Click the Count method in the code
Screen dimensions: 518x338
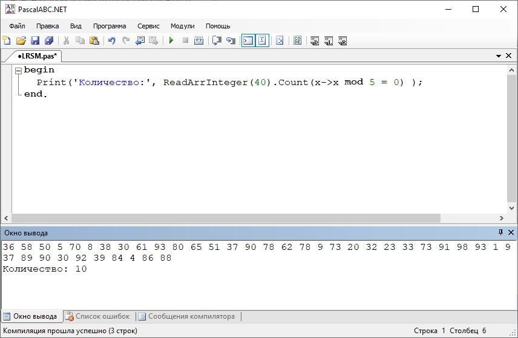[293, 82]
